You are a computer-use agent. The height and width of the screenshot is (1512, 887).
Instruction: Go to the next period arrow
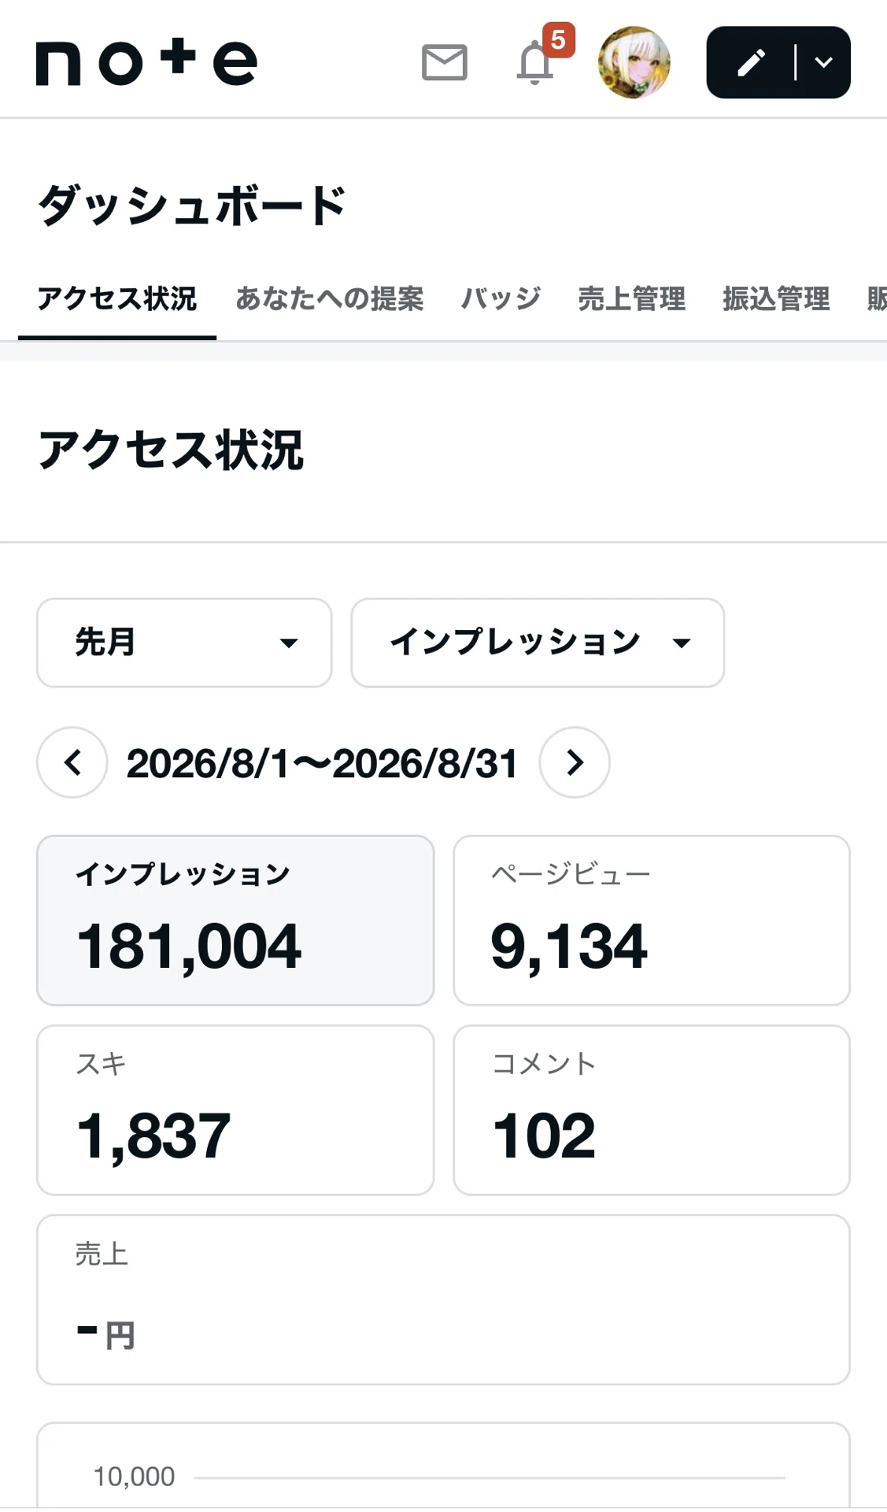[575, 762]
